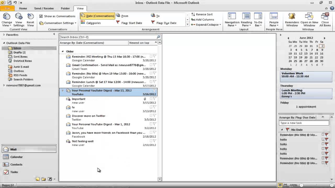Arrange by Flag: Start Date
The width and height of the screenshot is (335, 188).
pyautogui.click(x=129, y=23)
